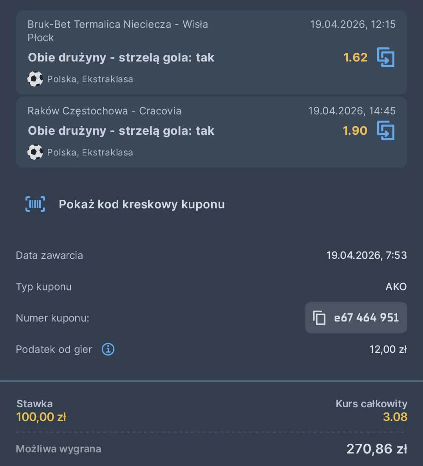Click the Stawka value 100,00 zł
423x466 pixels.
point(42,417)
